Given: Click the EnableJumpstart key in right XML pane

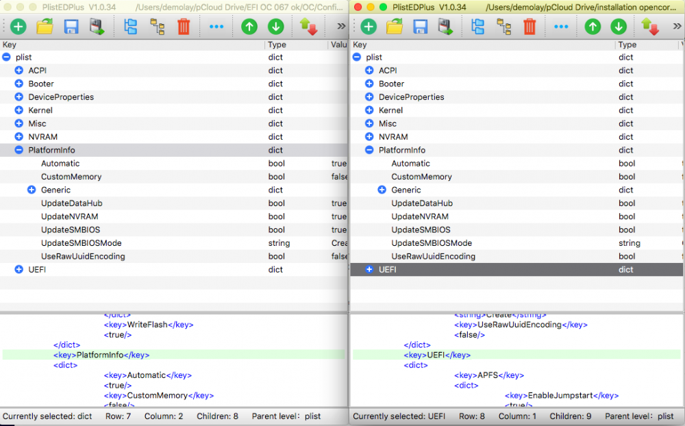Looking at the screenshot, I should pyautogui.click(x=562, y=395).
